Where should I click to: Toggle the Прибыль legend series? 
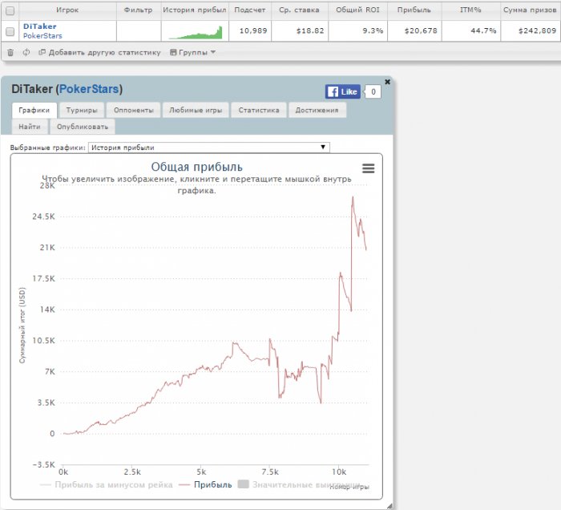point(205,484)
